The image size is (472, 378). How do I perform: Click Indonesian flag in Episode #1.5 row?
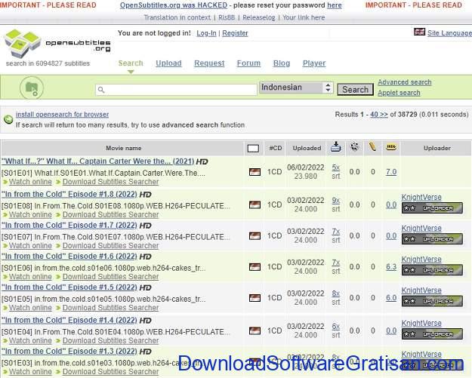[255, 298]
